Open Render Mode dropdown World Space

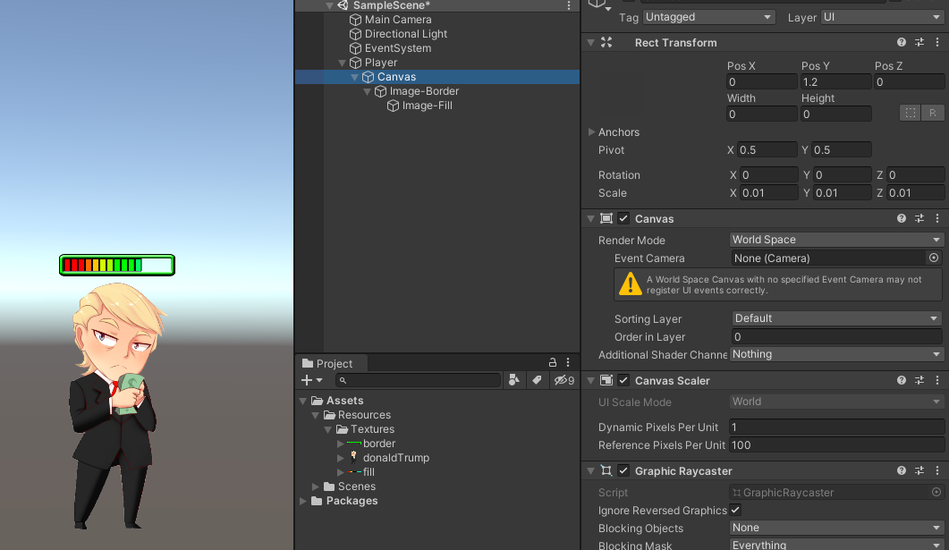[835, 240]
